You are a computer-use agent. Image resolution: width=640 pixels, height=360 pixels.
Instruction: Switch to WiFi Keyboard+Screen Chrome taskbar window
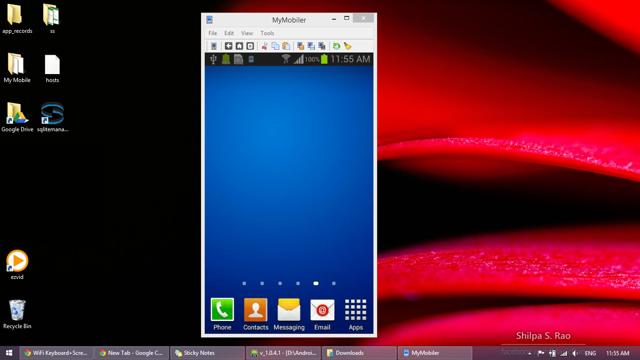57,353
